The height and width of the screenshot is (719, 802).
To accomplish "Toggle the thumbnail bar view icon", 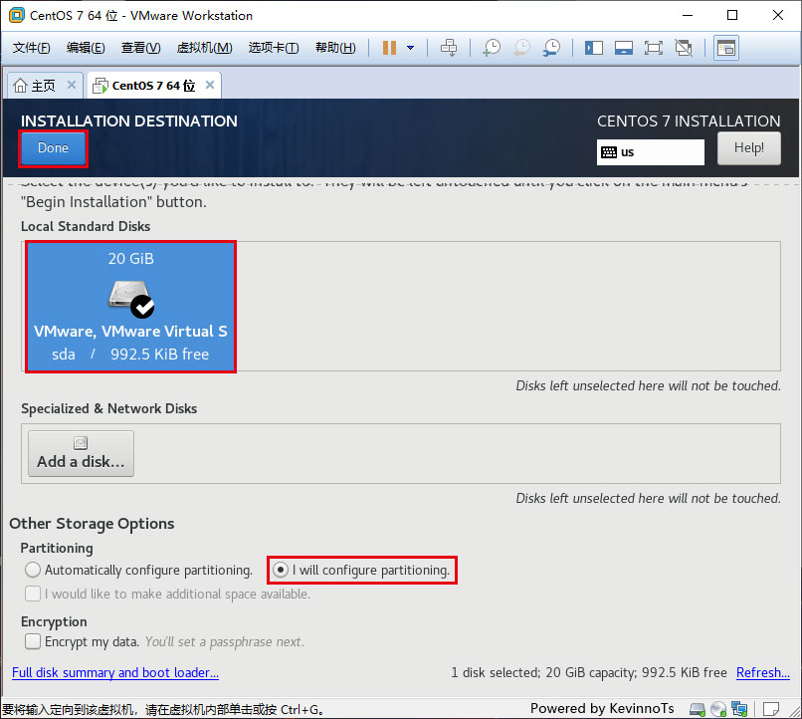I will point(624,48).
